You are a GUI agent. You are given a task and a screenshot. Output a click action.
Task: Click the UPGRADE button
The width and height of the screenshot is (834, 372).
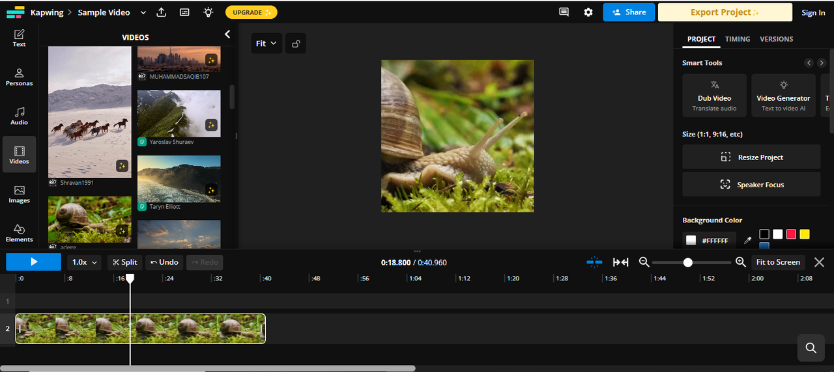pos(251,12)
